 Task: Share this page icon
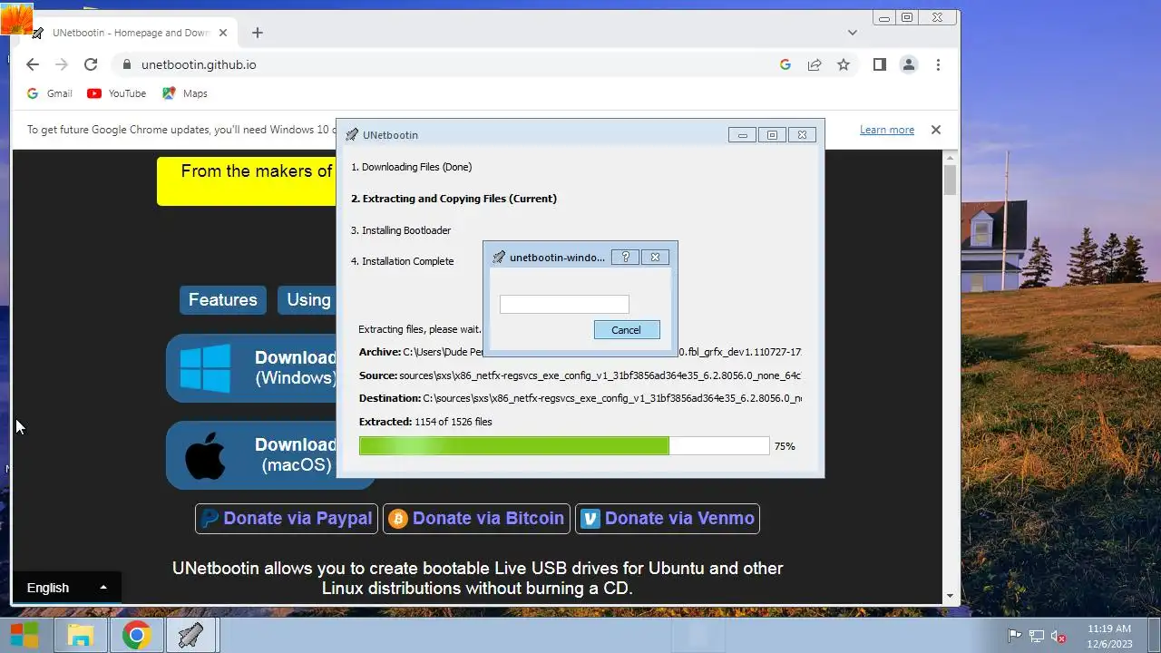[815, 64]
